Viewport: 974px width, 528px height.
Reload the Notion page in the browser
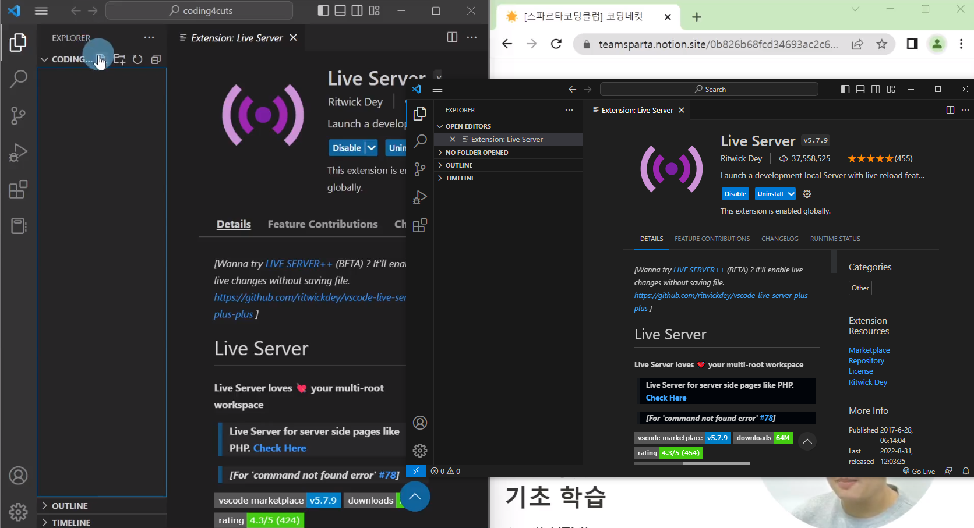[x=556, y=44]
